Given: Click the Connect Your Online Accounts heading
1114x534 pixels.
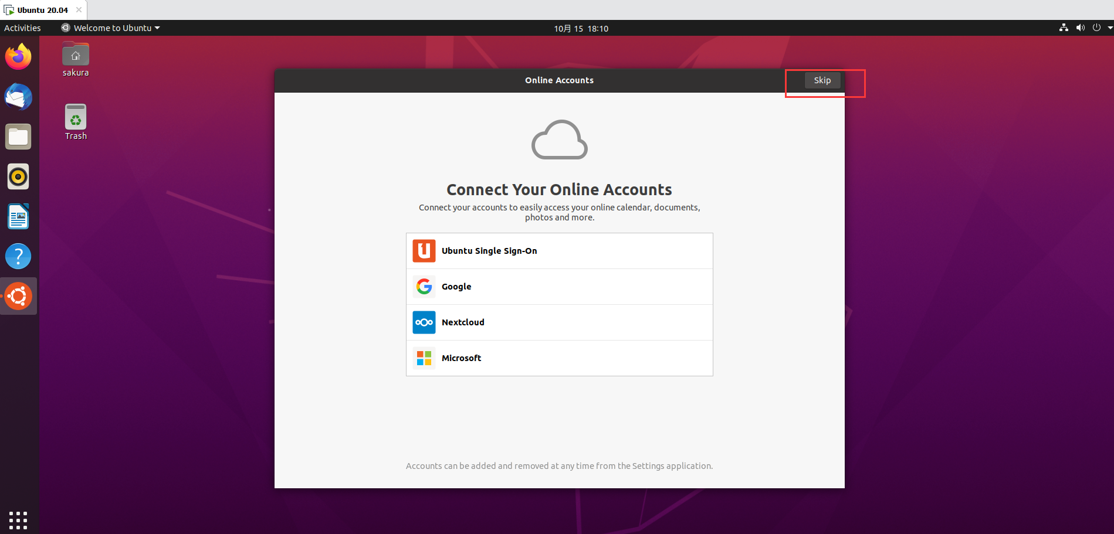Looking at the screenshot, I should (x=559, y=189).
